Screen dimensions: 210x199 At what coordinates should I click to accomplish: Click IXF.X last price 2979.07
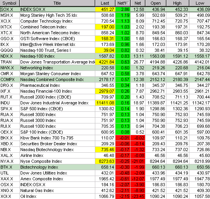tap(105, 91)
